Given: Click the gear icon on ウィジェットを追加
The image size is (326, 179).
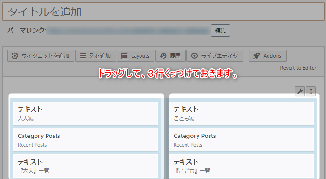Looking at the screenshot, I should [15, 56].
